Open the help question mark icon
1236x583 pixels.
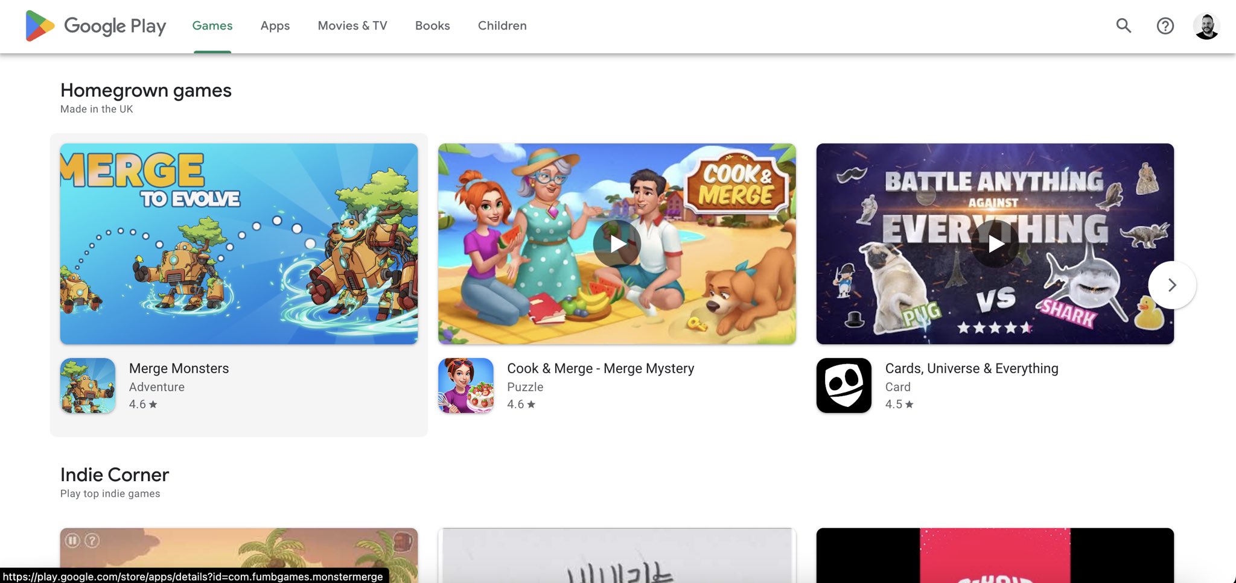[x=1165, y=26]
